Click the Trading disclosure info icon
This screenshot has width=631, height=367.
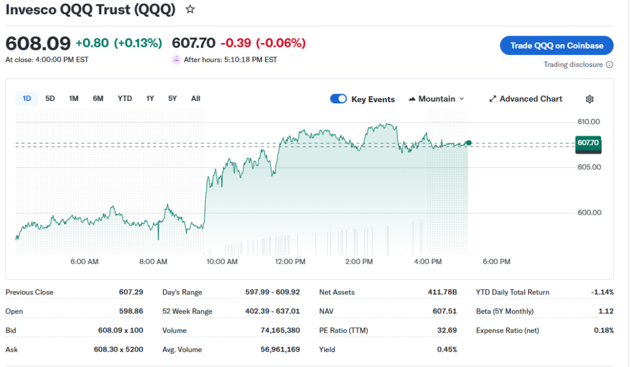click(609, 65)
